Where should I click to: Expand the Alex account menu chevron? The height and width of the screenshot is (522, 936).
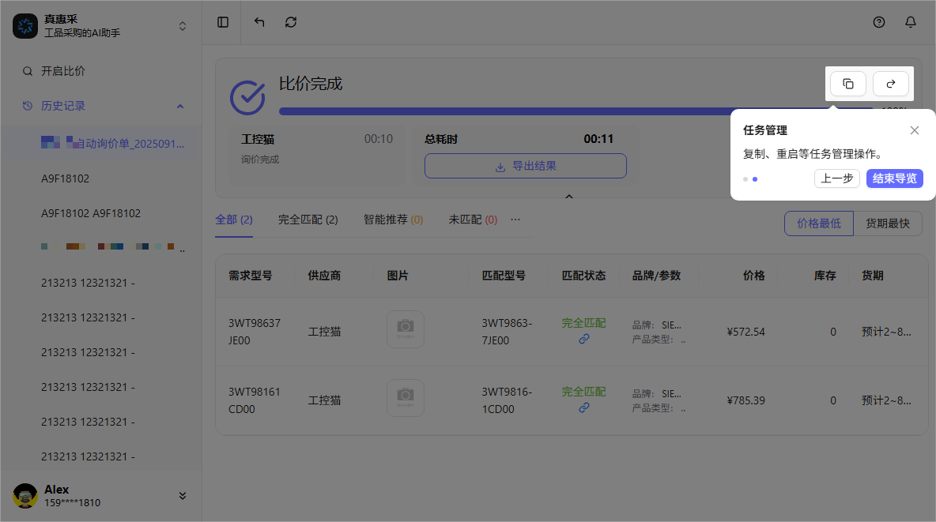[x=183, y=496]
